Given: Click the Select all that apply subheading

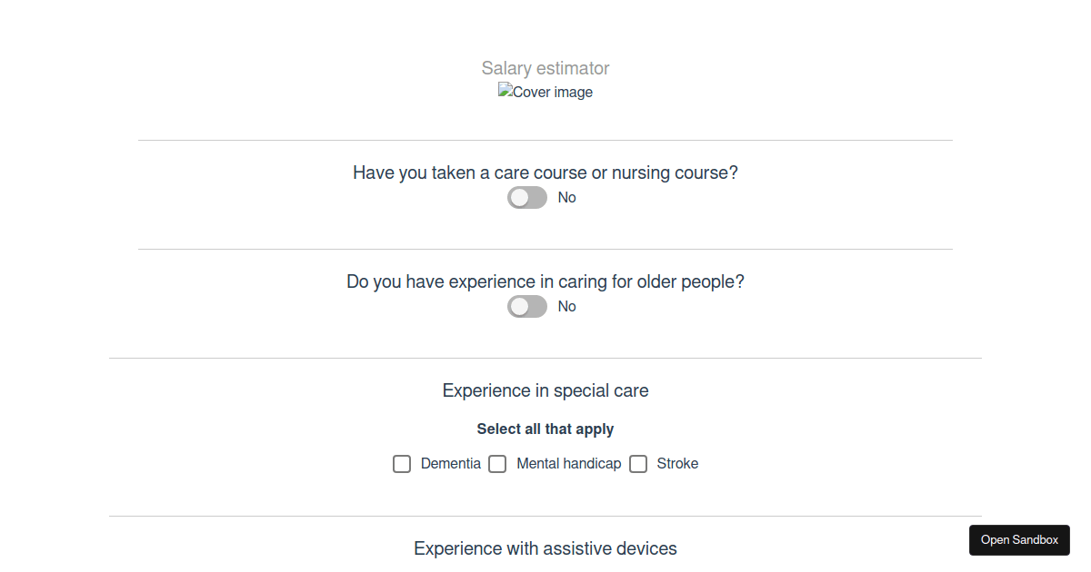Looking at the screenshot, I should (545, 429).
